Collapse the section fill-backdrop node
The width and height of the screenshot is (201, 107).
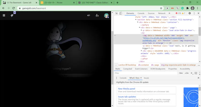click(x=136, y=20)
